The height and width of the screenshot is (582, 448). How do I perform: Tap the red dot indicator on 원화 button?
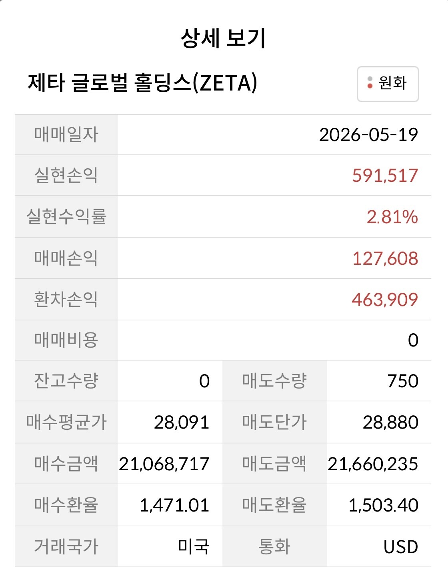coord(370,86)
